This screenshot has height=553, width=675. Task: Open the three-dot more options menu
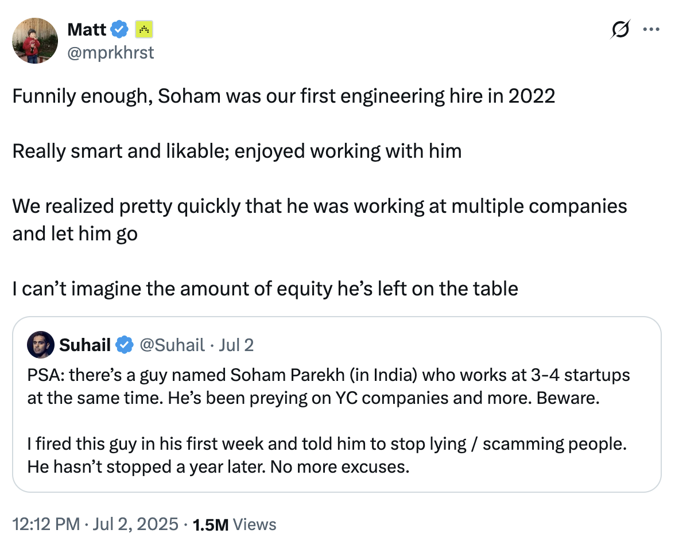coord(651,29)
